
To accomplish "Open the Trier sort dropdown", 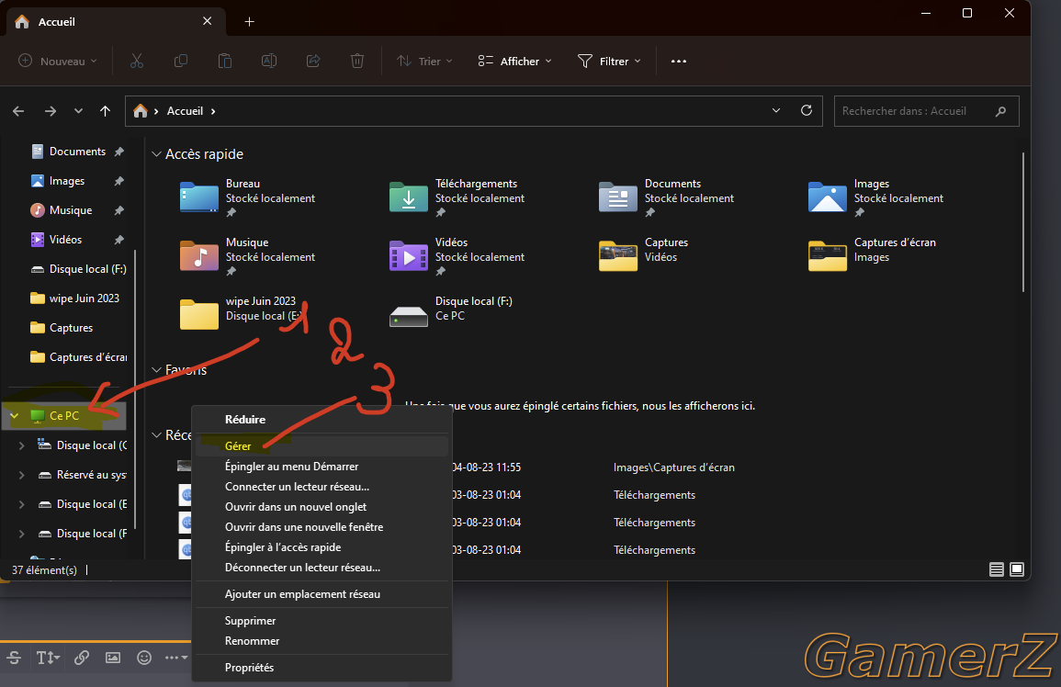I will pos(425,61).
